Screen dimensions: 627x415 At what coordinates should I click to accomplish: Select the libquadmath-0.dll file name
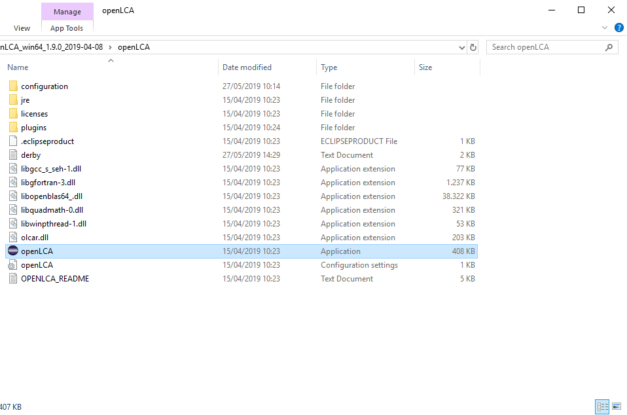[x=52, y=210]
